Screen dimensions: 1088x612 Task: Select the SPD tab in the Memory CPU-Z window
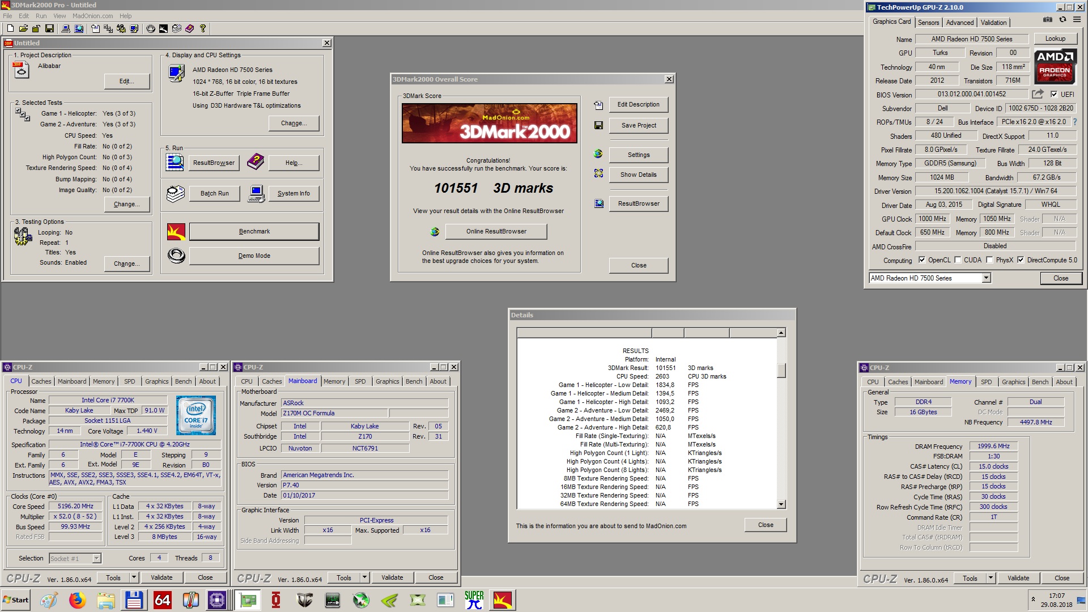tap(986, 382)
